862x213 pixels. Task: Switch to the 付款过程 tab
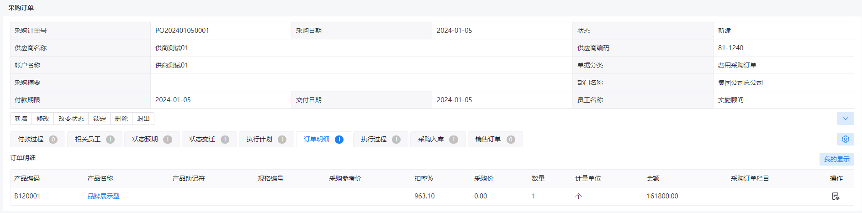pos(37,139)
